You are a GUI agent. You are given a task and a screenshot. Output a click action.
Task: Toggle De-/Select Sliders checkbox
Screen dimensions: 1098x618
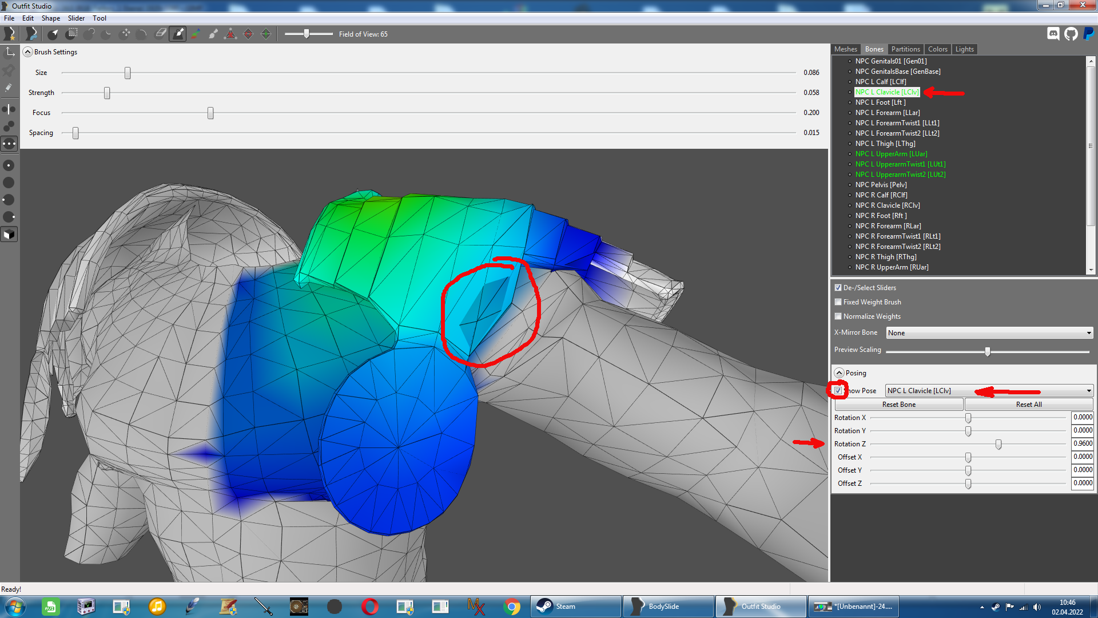coord(838,288)
